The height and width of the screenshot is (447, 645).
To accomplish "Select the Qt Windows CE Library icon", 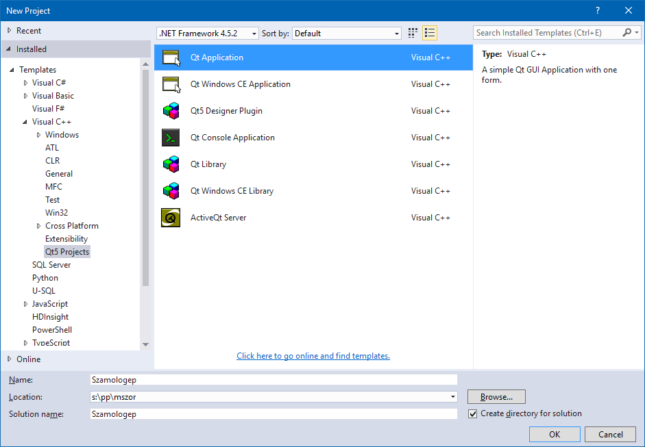I will click(x=171, y=191).
